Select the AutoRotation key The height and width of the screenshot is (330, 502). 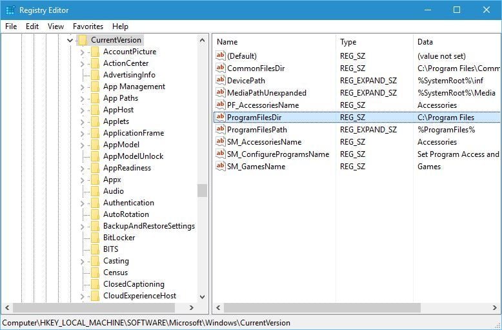pyautogui.click(x=126, y=214)
